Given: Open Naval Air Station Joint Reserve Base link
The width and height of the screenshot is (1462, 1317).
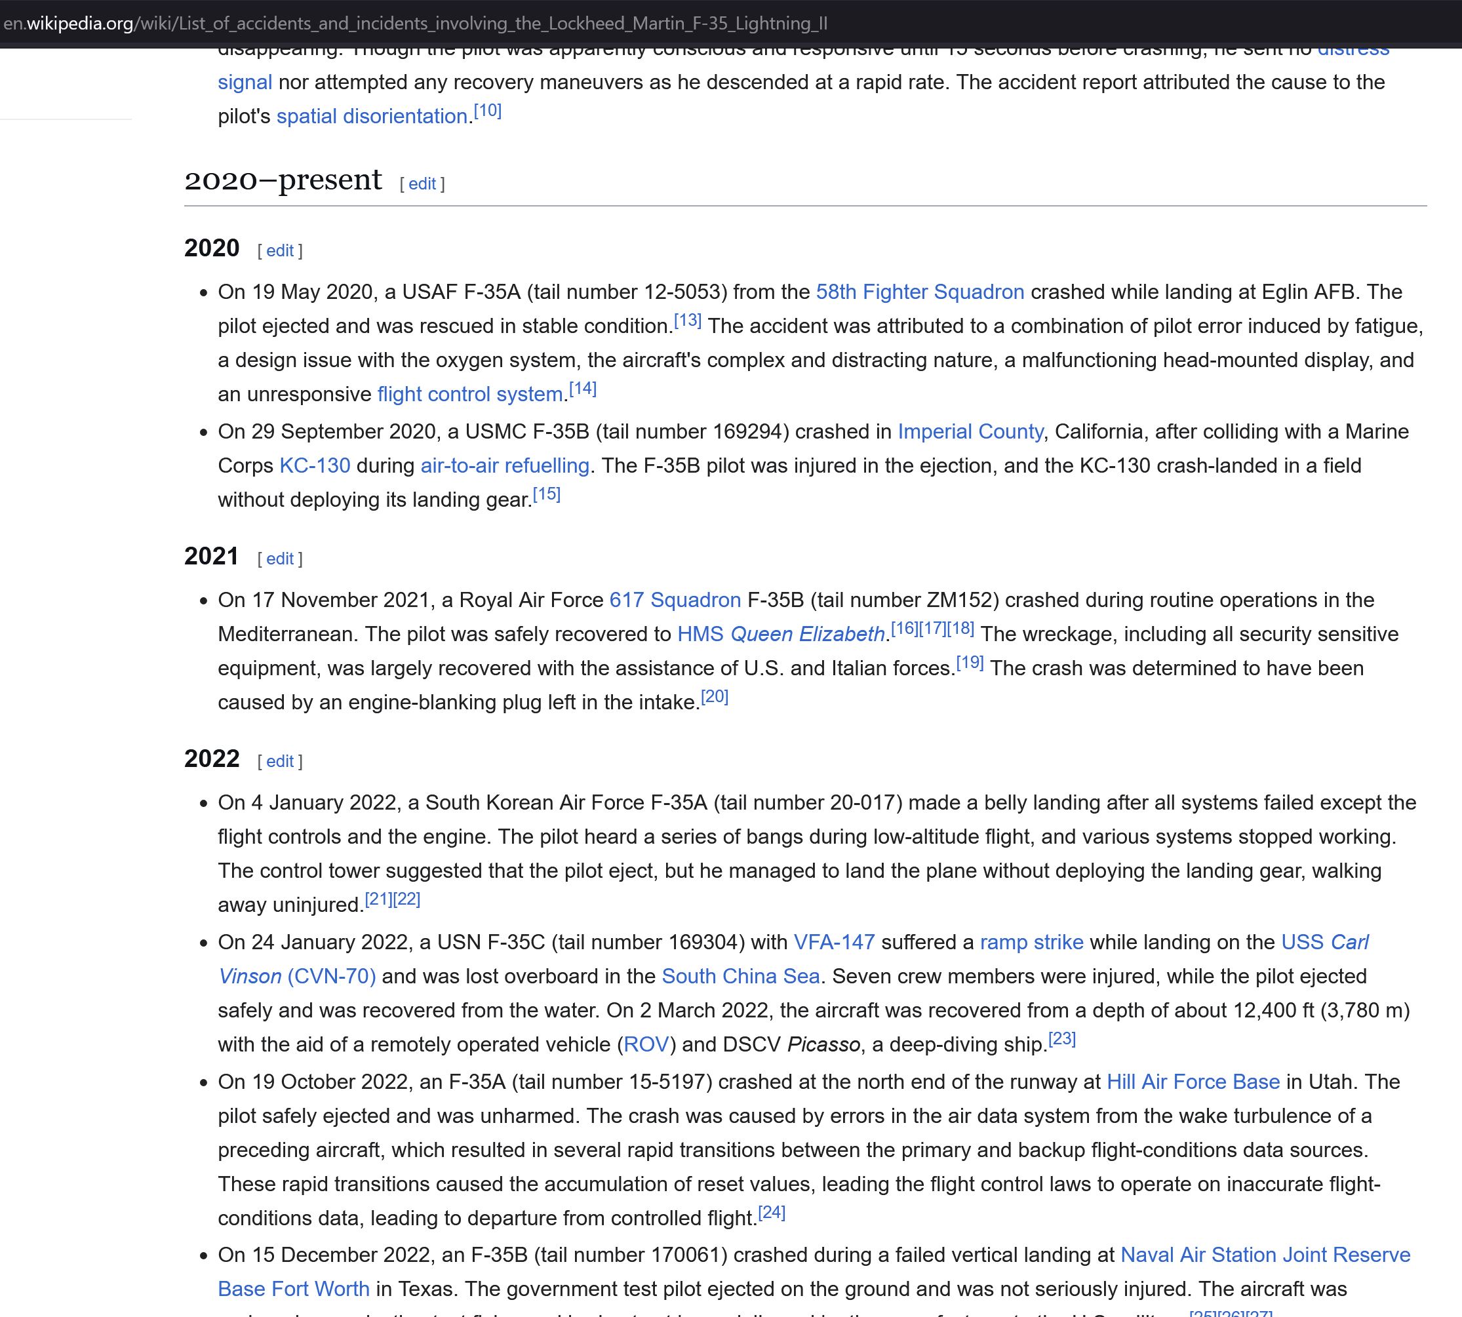Looking at the screenshot, I should click(1265, 1255).
